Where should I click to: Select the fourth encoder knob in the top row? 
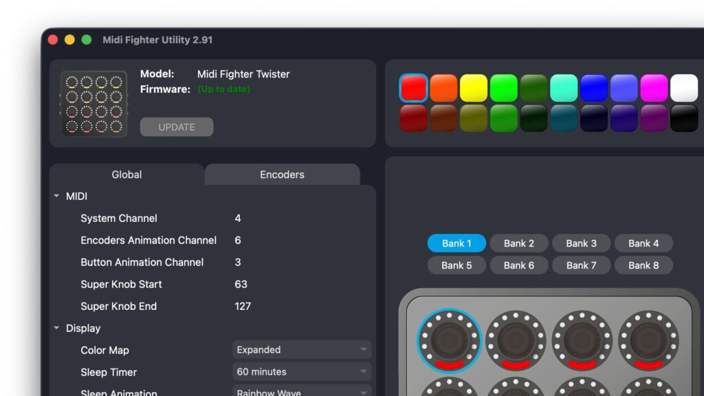coord(648,341)
